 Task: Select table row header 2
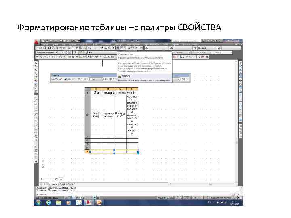pyautogui.click(x=87, y=115)
